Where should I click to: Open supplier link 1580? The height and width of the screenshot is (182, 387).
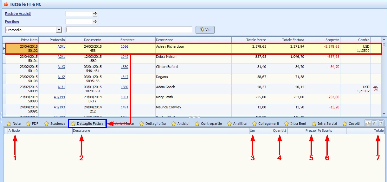(125, 67)
